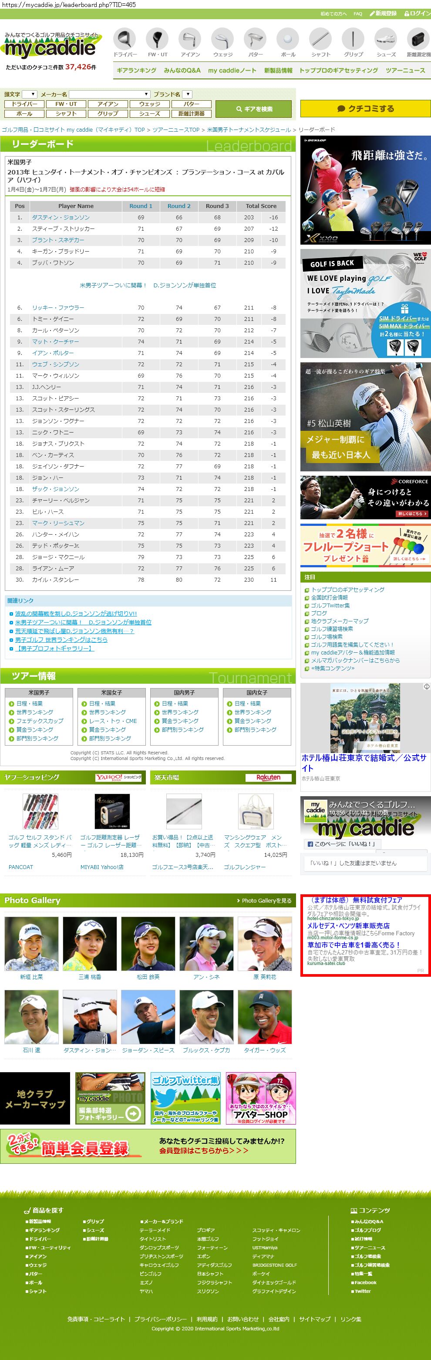
Task: Open the メーカー名 dropdown
Action: coord(110,94)
